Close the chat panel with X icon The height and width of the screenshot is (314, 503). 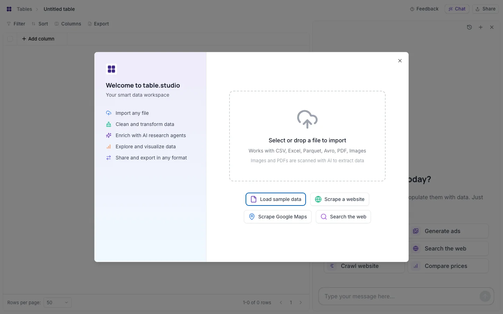click(492, 27)
